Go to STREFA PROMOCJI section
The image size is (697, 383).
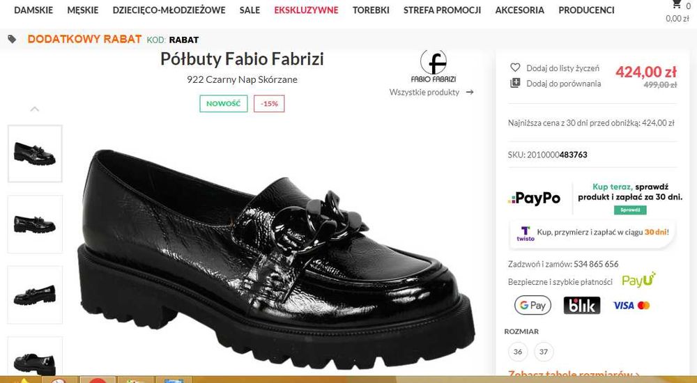point(442,10)
